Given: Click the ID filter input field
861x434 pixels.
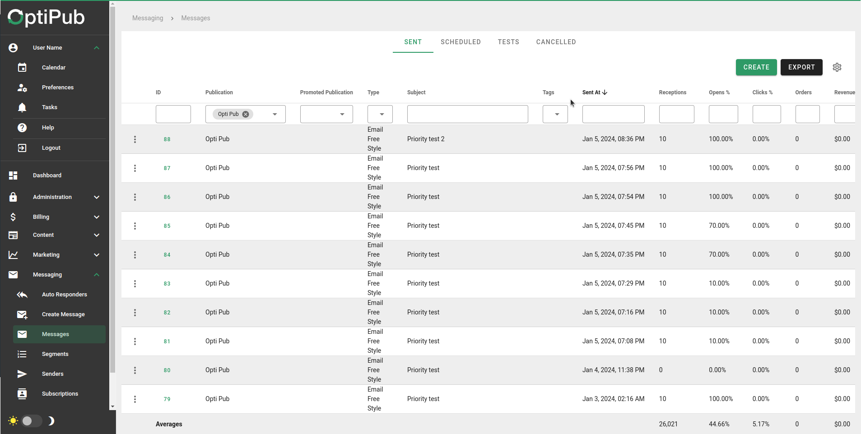Looking at the screenshot, I should click(x=173, y=114).
